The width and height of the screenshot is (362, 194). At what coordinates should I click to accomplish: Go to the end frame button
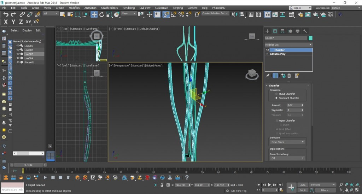click(x=280, y=185)
